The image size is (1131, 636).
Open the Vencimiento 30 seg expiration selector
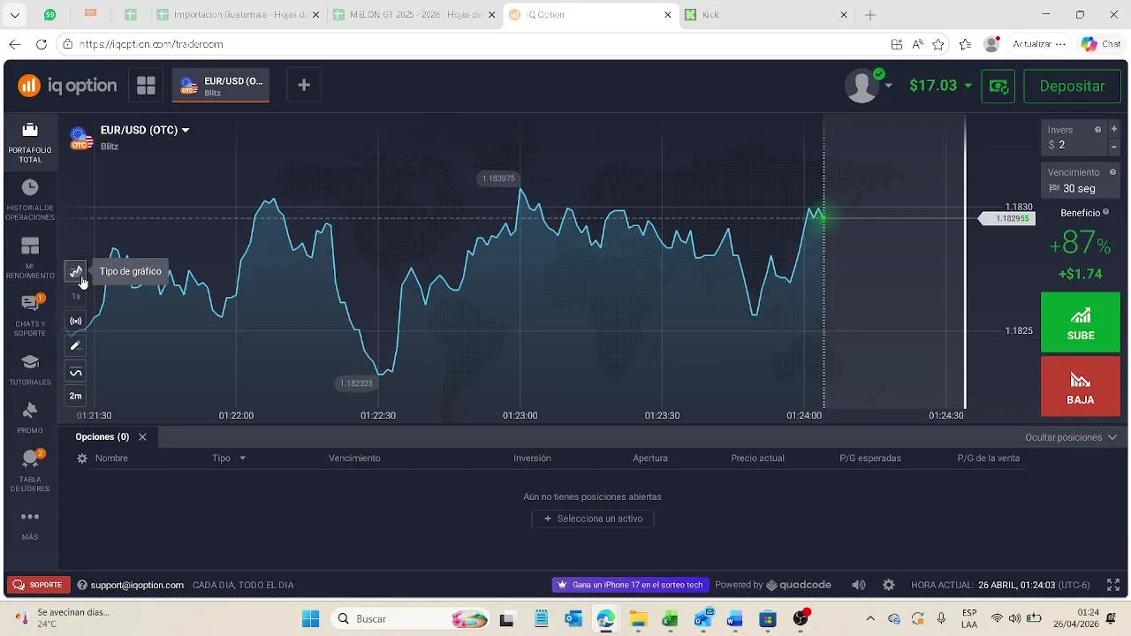point(1081,180)
